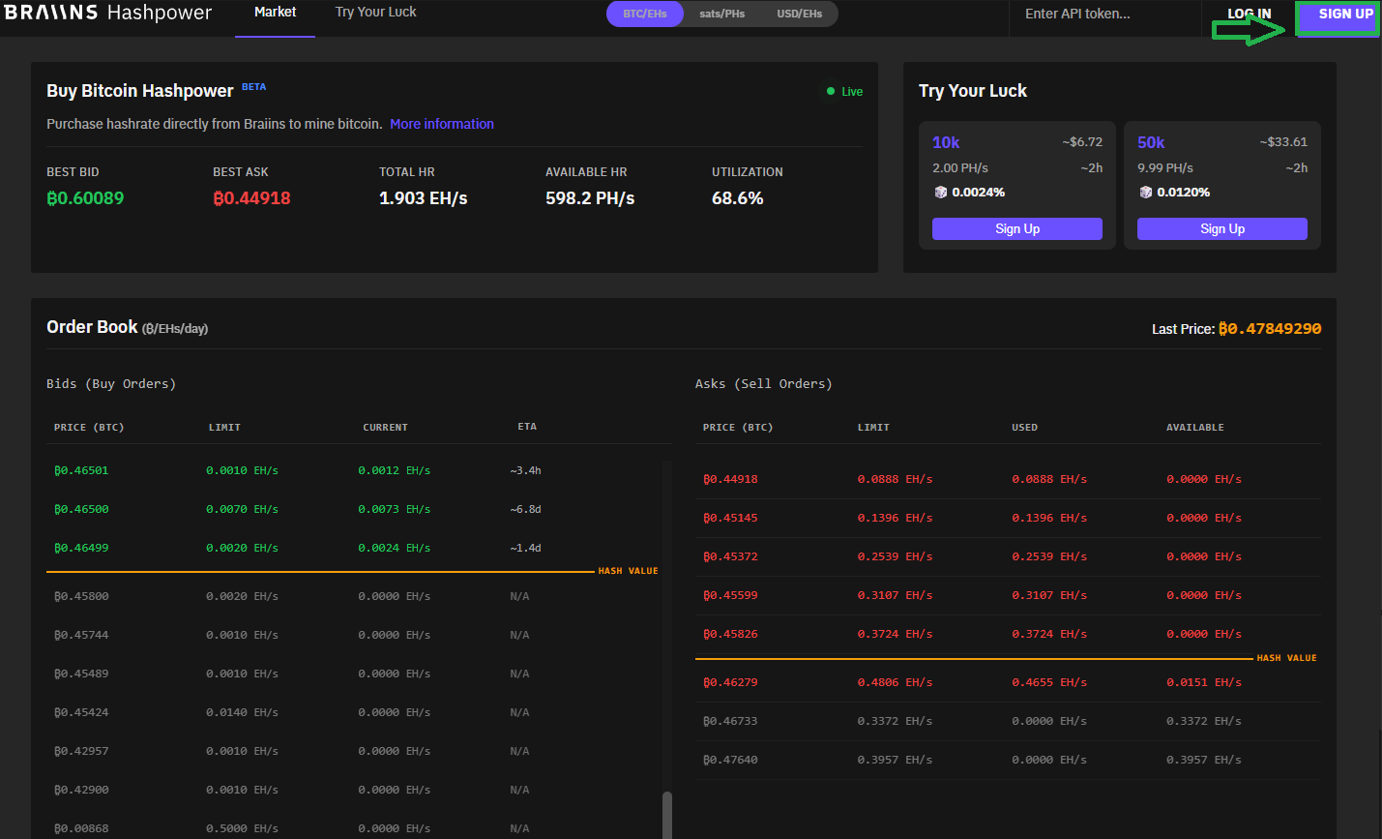Select the 10k luck package title
1382x839 pixels.
(946, 142)
